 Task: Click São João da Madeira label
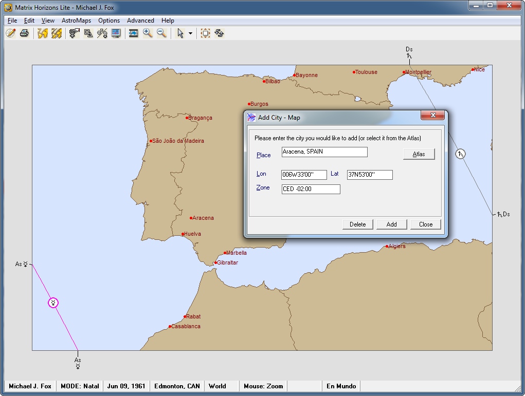point(178,141)
